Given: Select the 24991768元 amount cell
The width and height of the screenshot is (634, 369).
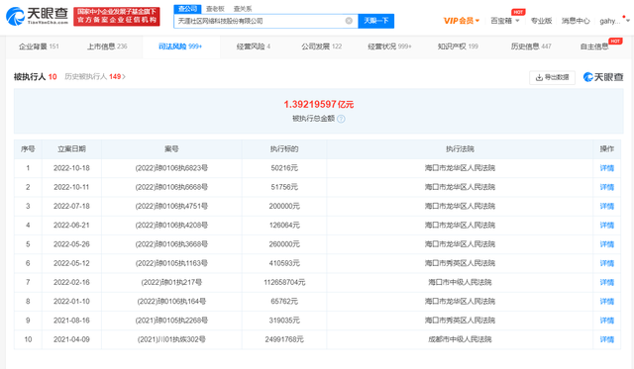Looking at the screenshot, I should [x=284, y=339].
